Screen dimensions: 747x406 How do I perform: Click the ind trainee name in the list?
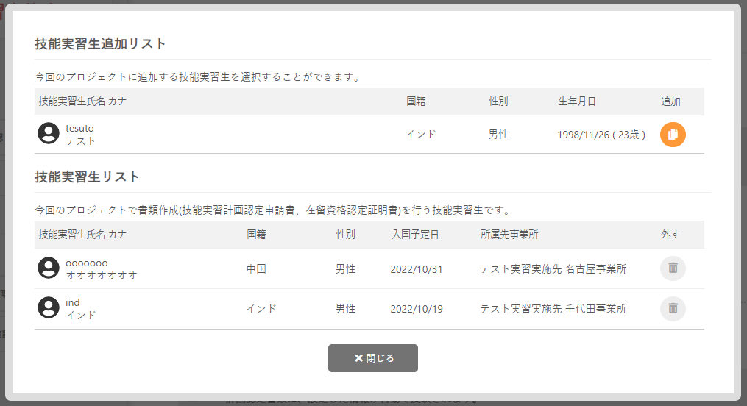73,302
